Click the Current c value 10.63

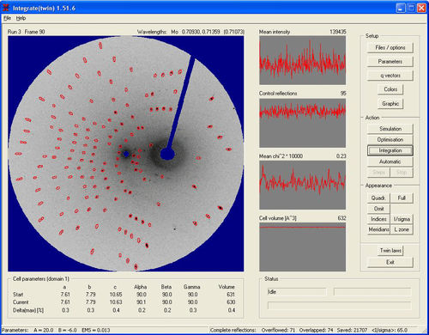(x=116, y=302)
